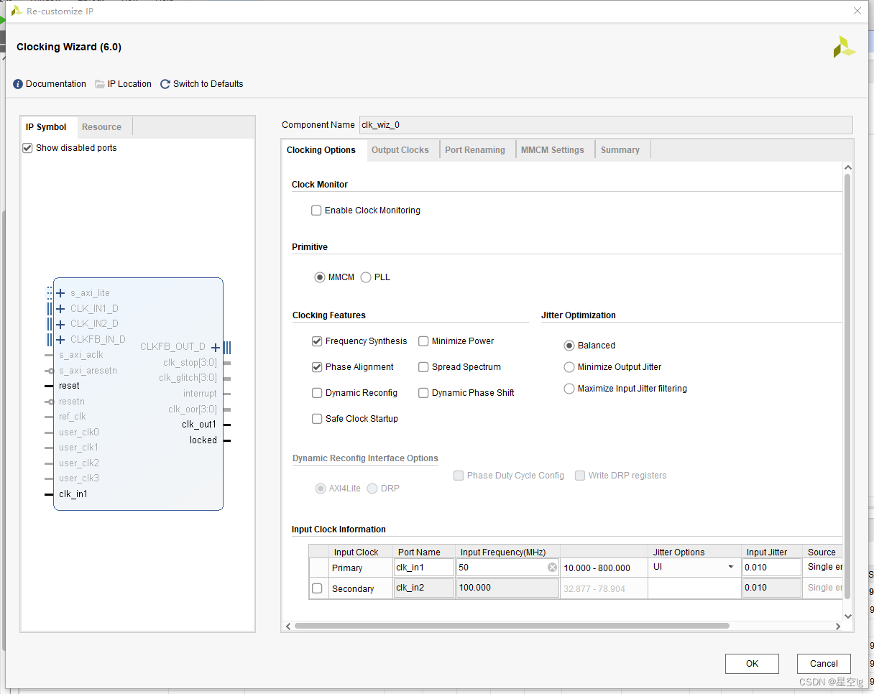Close the Re-customize IP dialog

tap(857, 11)
